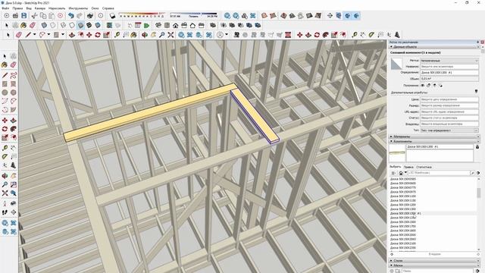The width and height of the screenshot is (485, 273).
Task: Play the scene animation green arrow
Action: [x=146, y=25]
